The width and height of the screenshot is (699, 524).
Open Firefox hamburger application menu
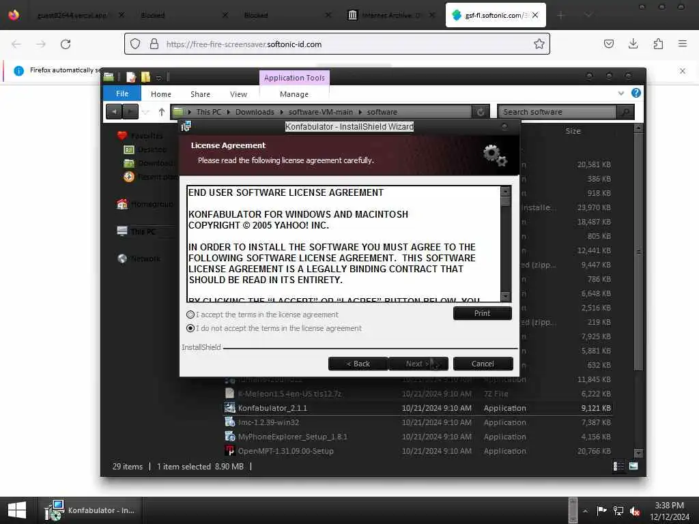pos(683,44)
